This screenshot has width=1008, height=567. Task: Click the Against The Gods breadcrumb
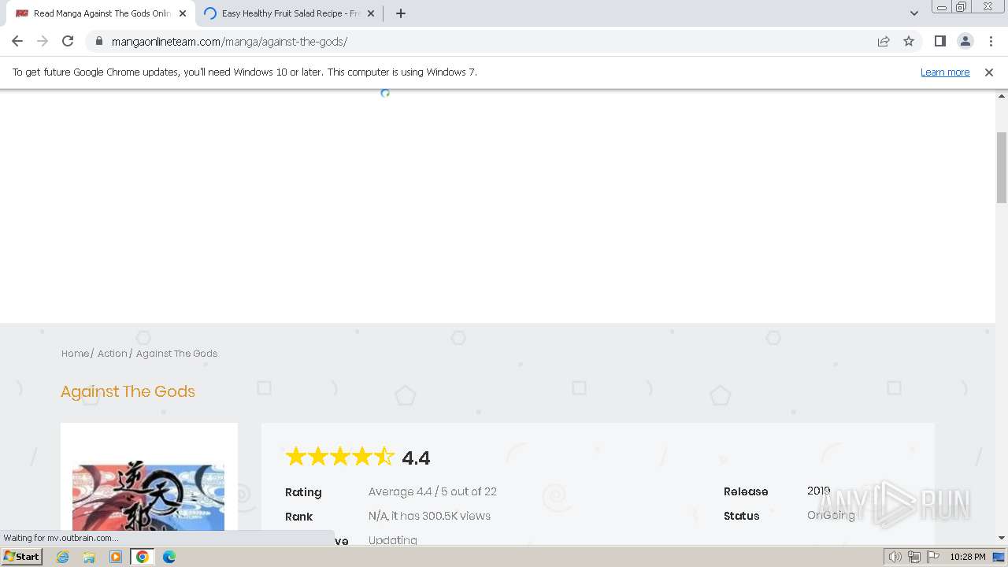(x=176, y=354)
